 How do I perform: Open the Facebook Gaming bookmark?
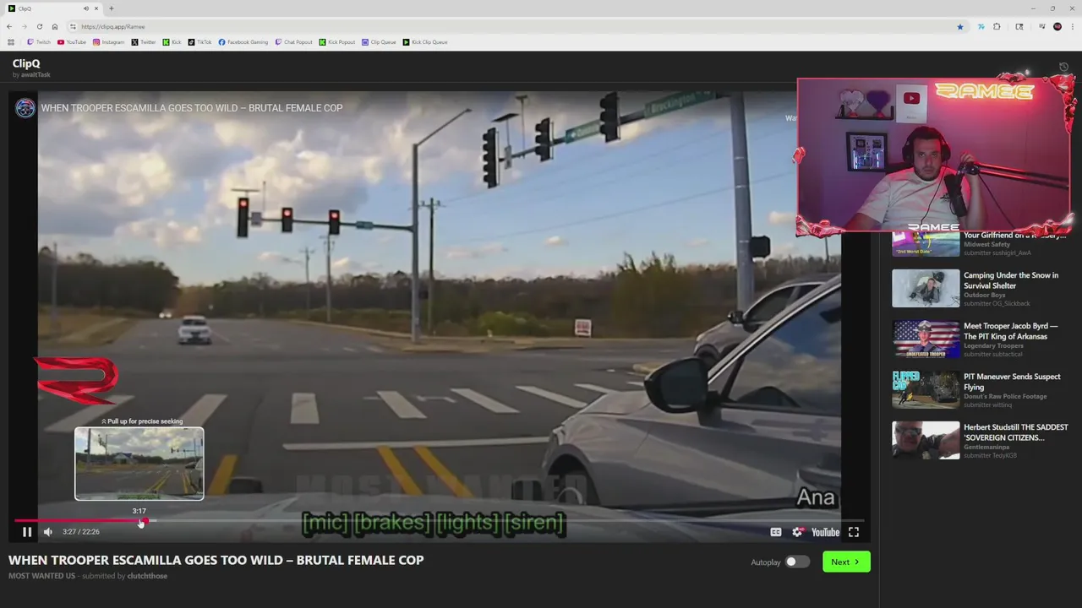click(x=243, y=41)
